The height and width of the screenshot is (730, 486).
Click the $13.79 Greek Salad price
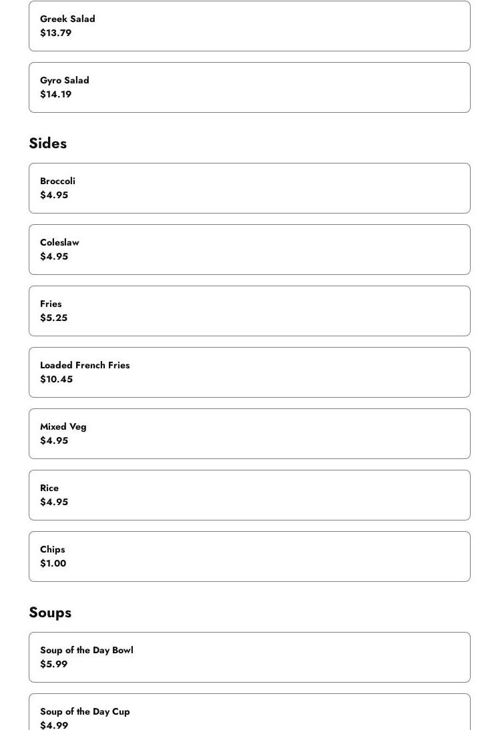tap(55, 33)
